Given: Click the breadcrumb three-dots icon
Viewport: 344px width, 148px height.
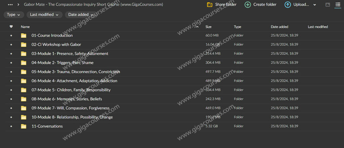Looking at the screenshot, I should [x=10, y=5].
